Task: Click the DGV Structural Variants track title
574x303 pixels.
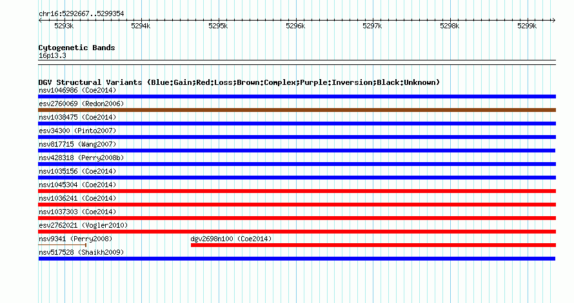Action: (239, 82)
